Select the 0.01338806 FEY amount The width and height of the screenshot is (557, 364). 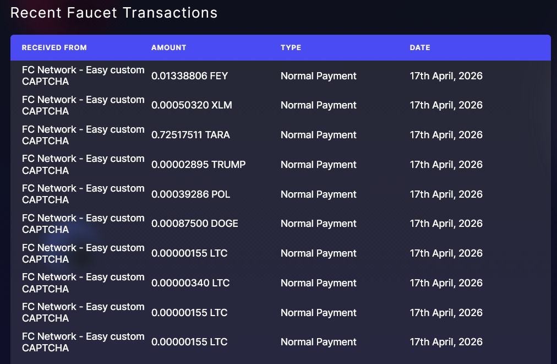pos(190,75)
